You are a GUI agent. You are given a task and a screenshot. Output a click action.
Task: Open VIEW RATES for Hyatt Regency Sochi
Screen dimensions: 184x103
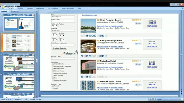pos(152,26)
